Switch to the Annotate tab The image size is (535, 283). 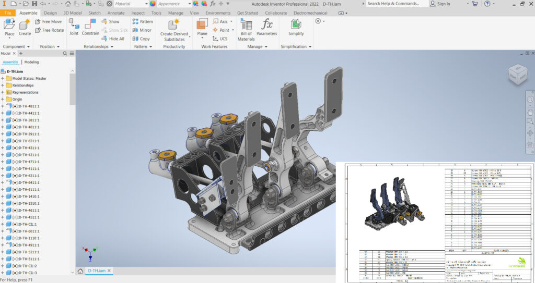pos(116,13)
